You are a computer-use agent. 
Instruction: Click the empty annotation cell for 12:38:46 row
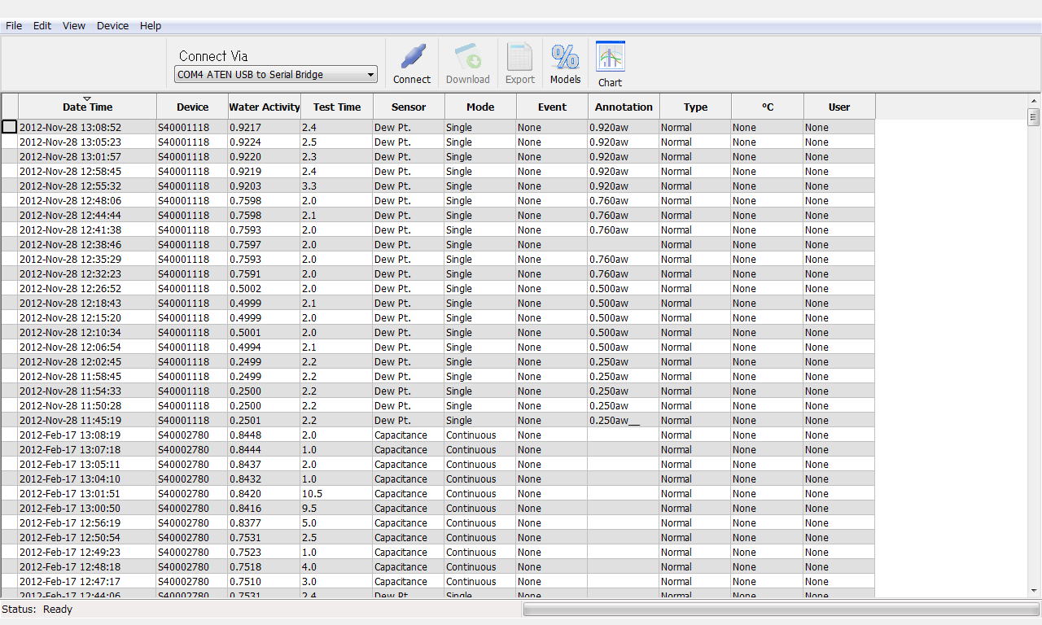624,245
